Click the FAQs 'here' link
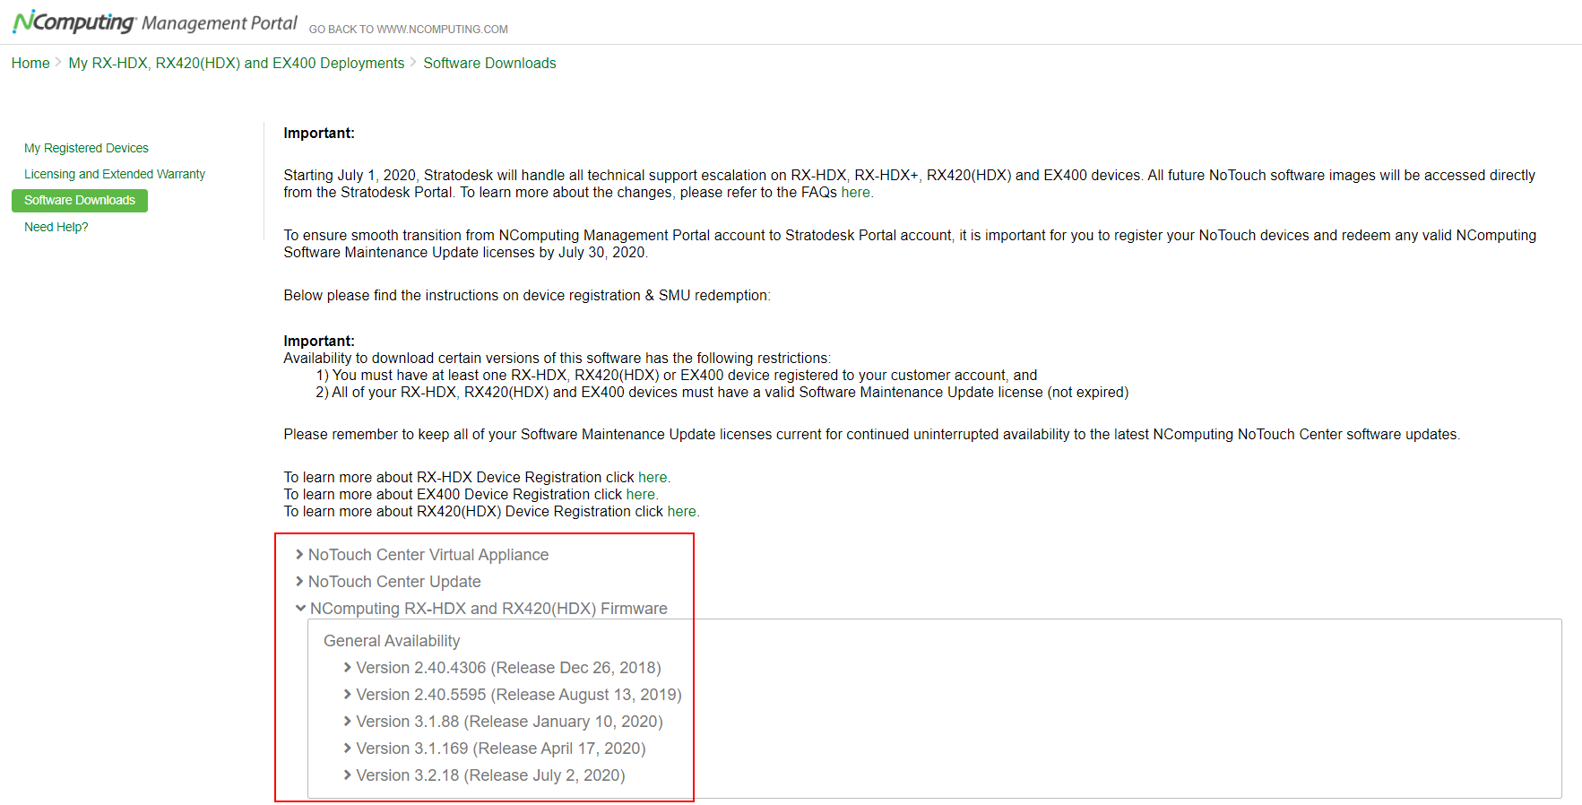 pyautogui.click(x=855, y=193)
